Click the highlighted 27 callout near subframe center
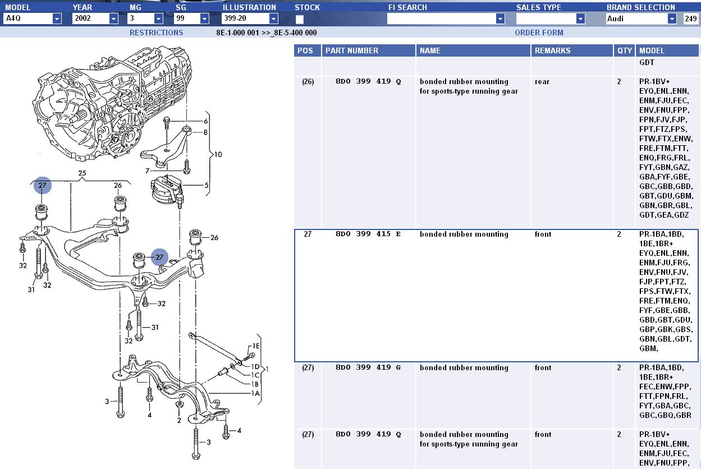Screen dimensions: 701x474 pos(159,257)
